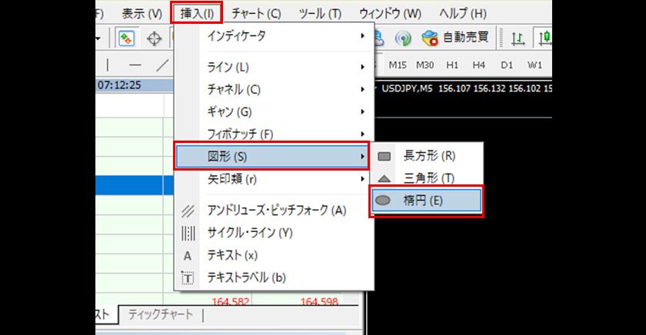Select the テキスト (x) text tool
The image size is (646, 335).
pyautogui.click(x=232, y=255)
